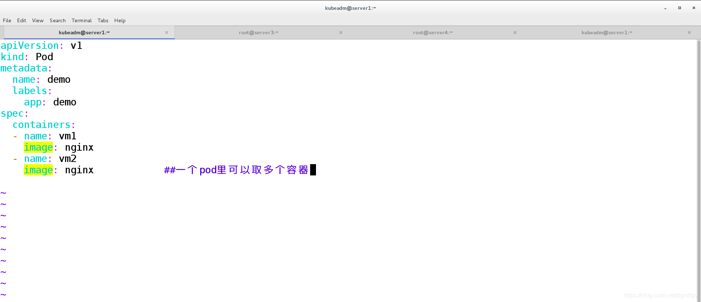Viewport: 701px width, 302px height.
Task: Click on 'Pod' value
Action: tap(45, 57)
